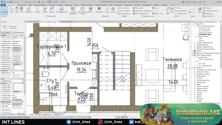Click the Цветовая схема нет button

[17, 62]
